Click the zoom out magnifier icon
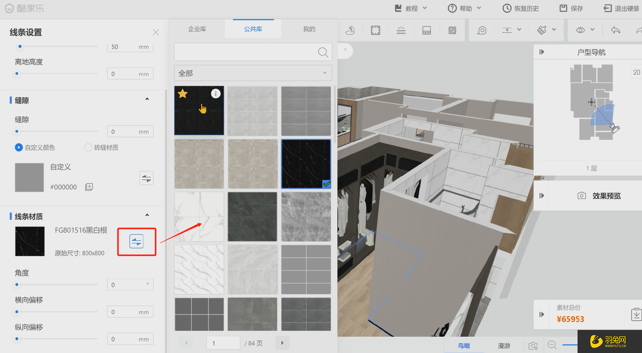642x353 pixels. pyautogui.click(x=552, y=345)
